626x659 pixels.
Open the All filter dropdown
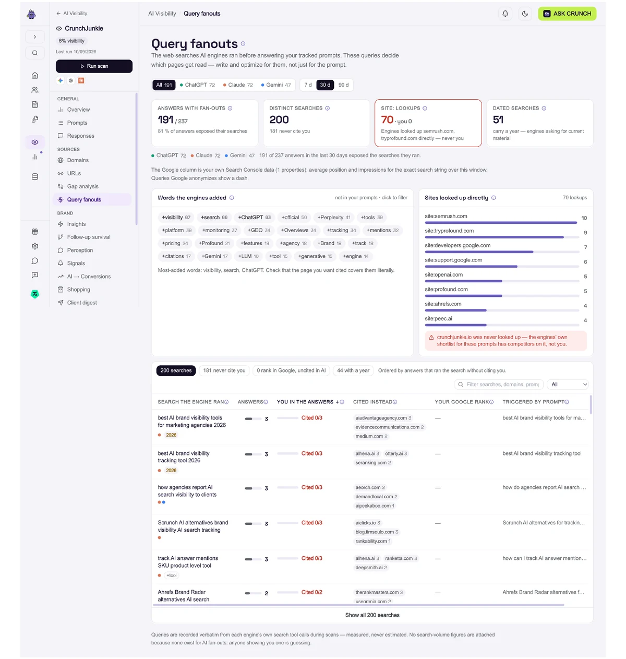click(x=568, y=385)
